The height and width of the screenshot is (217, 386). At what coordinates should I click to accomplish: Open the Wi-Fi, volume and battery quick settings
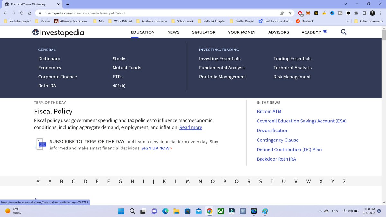(x=350, y=211)
